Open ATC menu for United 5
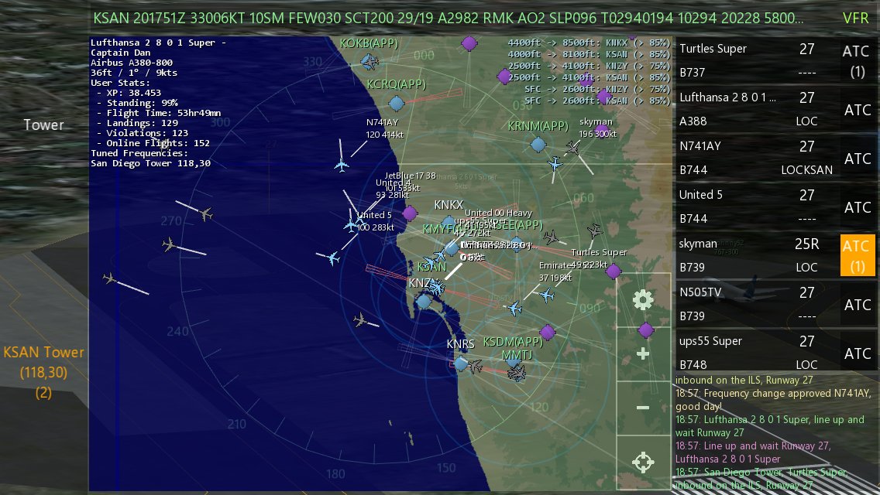Viewport: 880px width, 495px height. coord(857,207)
